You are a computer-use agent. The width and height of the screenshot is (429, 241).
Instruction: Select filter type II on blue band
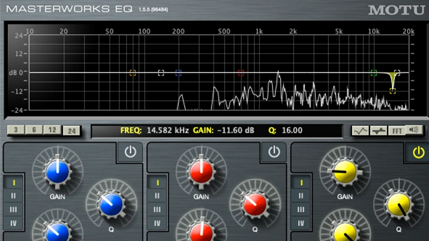point(13,196)
